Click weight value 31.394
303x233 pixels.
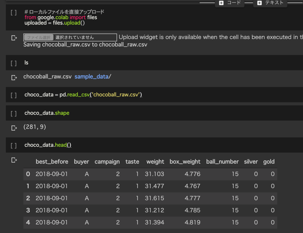point(155,222)
